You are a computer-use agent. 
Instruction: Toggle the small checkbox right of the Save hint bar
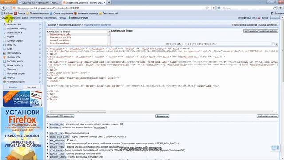click(x=276, y=44)
